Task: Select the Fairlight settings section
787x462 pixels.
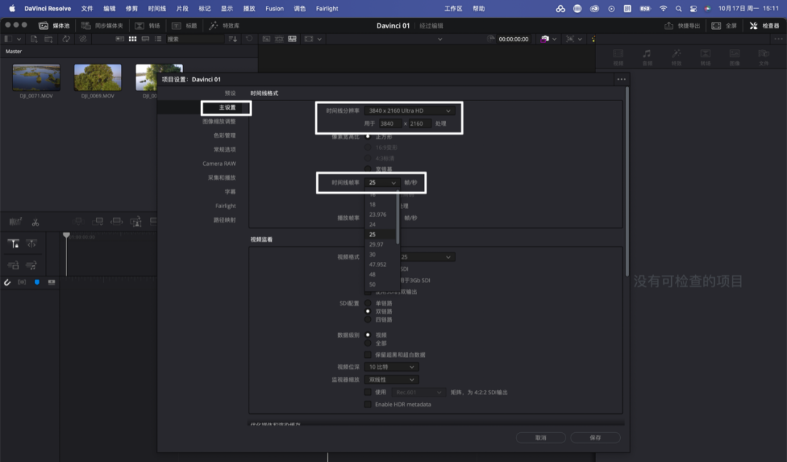Action: pyautogui.click(x=225, y=205)
